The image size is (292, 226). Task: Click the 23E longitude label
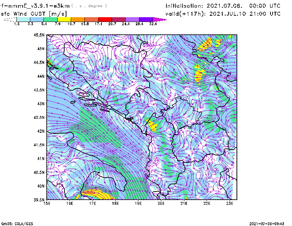(x=230, y=203)
